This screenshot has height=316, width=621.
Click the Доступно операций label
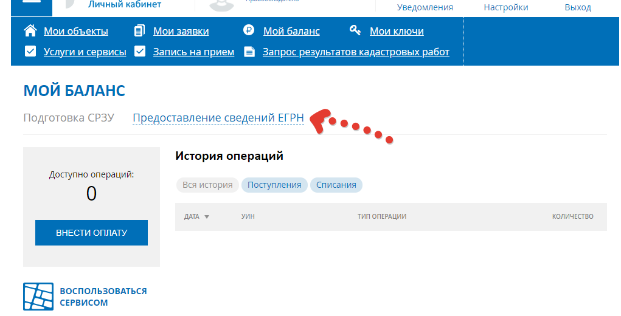pyautogui.click(x=91, y=174)
